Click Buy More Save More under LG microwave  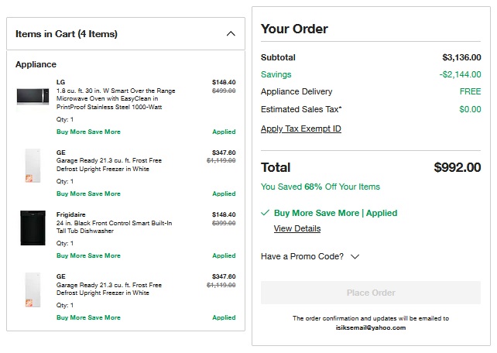tap(88, 132)
